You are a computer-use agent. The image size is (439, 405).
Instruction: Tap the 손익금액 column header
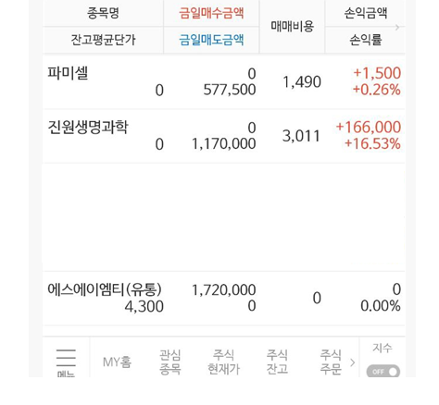tap(366, 13)
